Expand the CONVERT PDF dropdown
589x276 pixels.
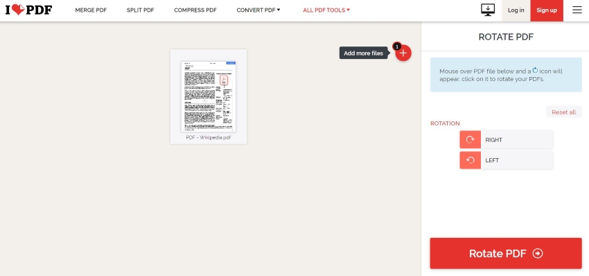pyautogui.click(x=258, y=10)
